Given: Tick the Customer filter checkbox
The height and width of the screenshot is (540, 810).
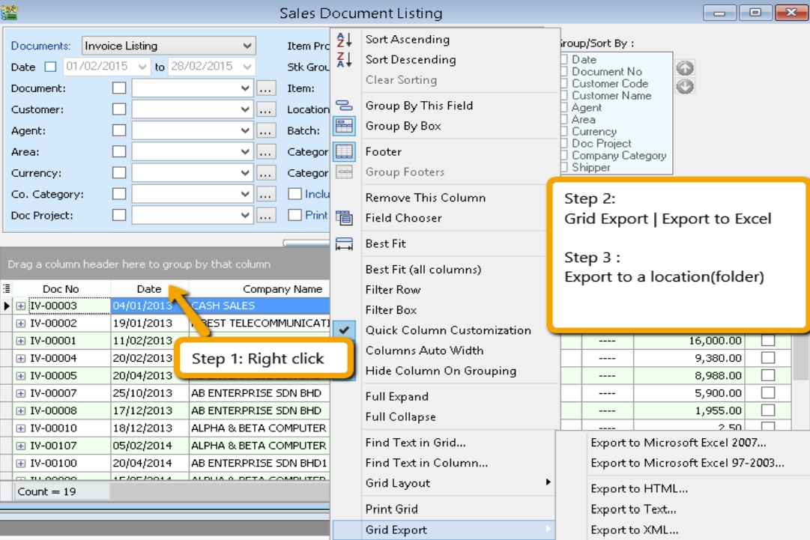Looking at the screenshot, I should click(118, 109).
